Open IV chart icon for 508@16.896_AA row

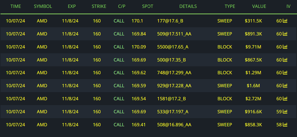pyautogui.click(x=285, y=125)
